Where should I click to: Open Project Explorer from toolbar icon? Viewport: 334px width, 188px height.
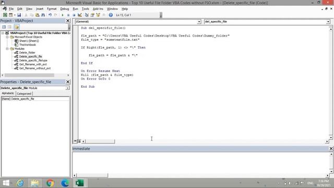click(87, 15)
